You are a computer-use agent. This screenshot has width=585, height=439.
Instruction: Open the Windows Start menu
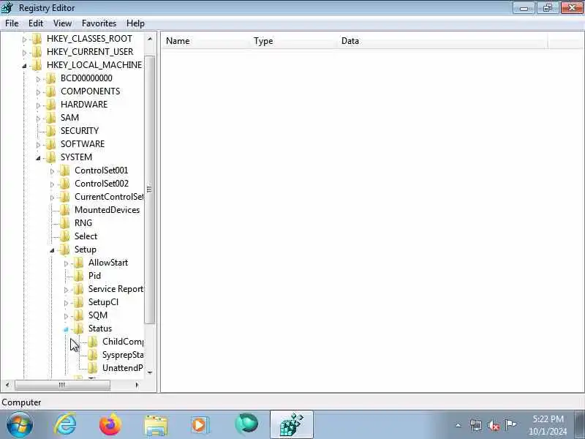click(20, 424)
